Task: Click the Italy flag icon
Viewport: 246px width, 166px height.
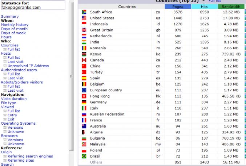Action: point(84,108)
